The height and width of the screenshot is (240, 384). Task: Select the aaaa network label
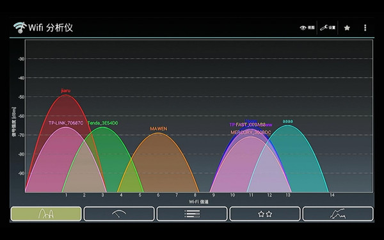pyautogui.click(x=287, y=121)
